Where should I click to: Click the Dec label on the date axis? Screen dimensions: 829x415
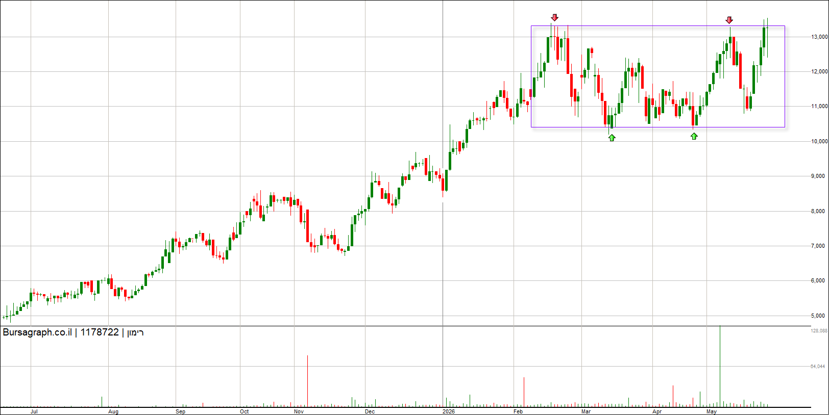tap(370, 411)
